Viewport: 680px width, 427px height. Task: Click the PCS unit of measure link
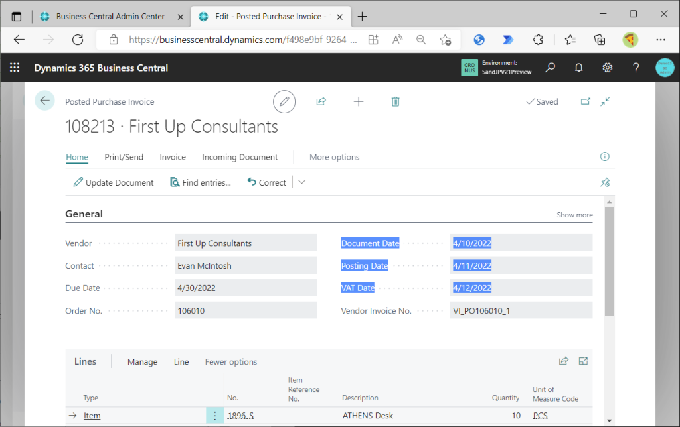pyautogui.click(x=541, y=416)
